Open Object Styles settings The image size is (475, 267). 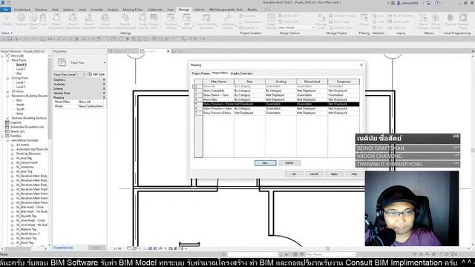[x=33, y=21]
